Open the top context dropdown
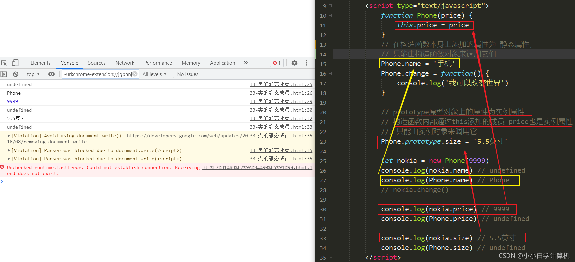 pyautogui.click(x=33, y=74)
